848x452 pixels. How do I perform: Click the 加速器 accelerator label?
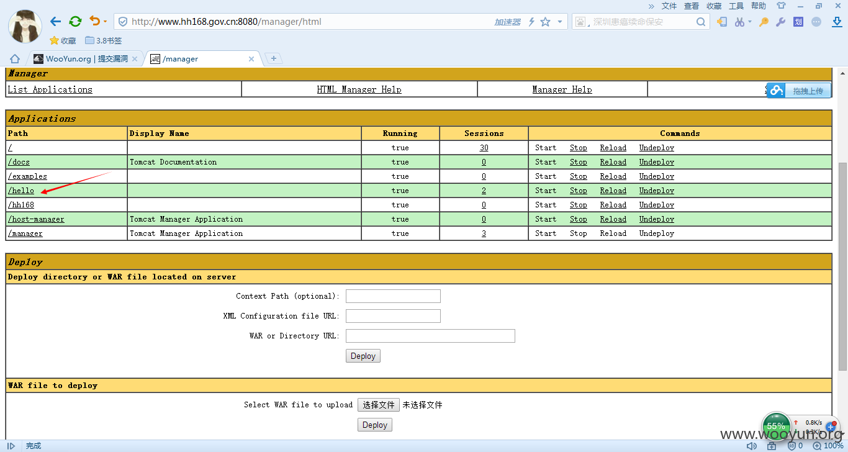point(507,22)
